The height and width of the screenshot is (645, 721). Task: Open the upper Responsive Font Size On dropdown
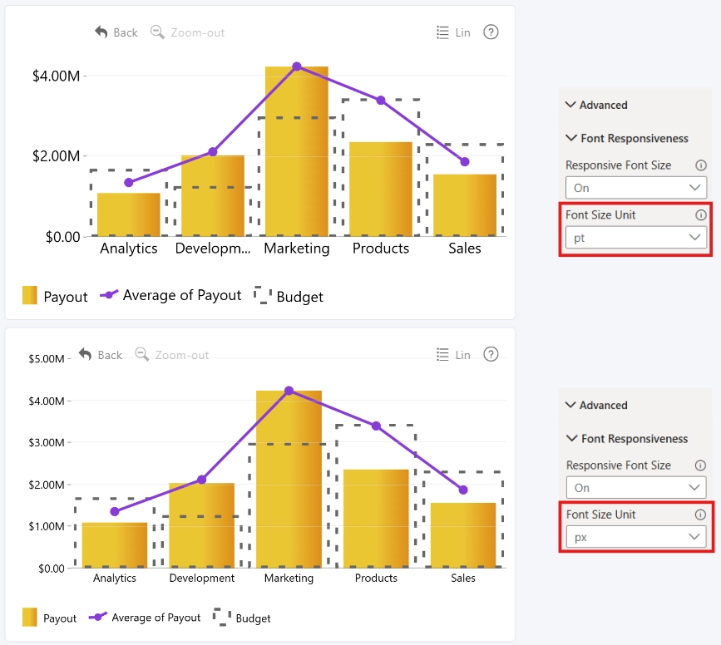(636, 188)
